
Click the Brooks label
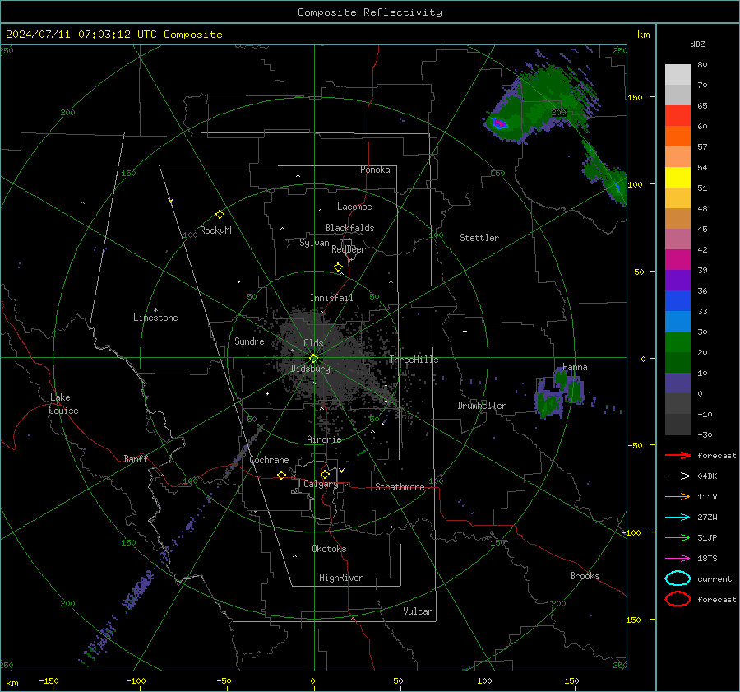(585, 576)
